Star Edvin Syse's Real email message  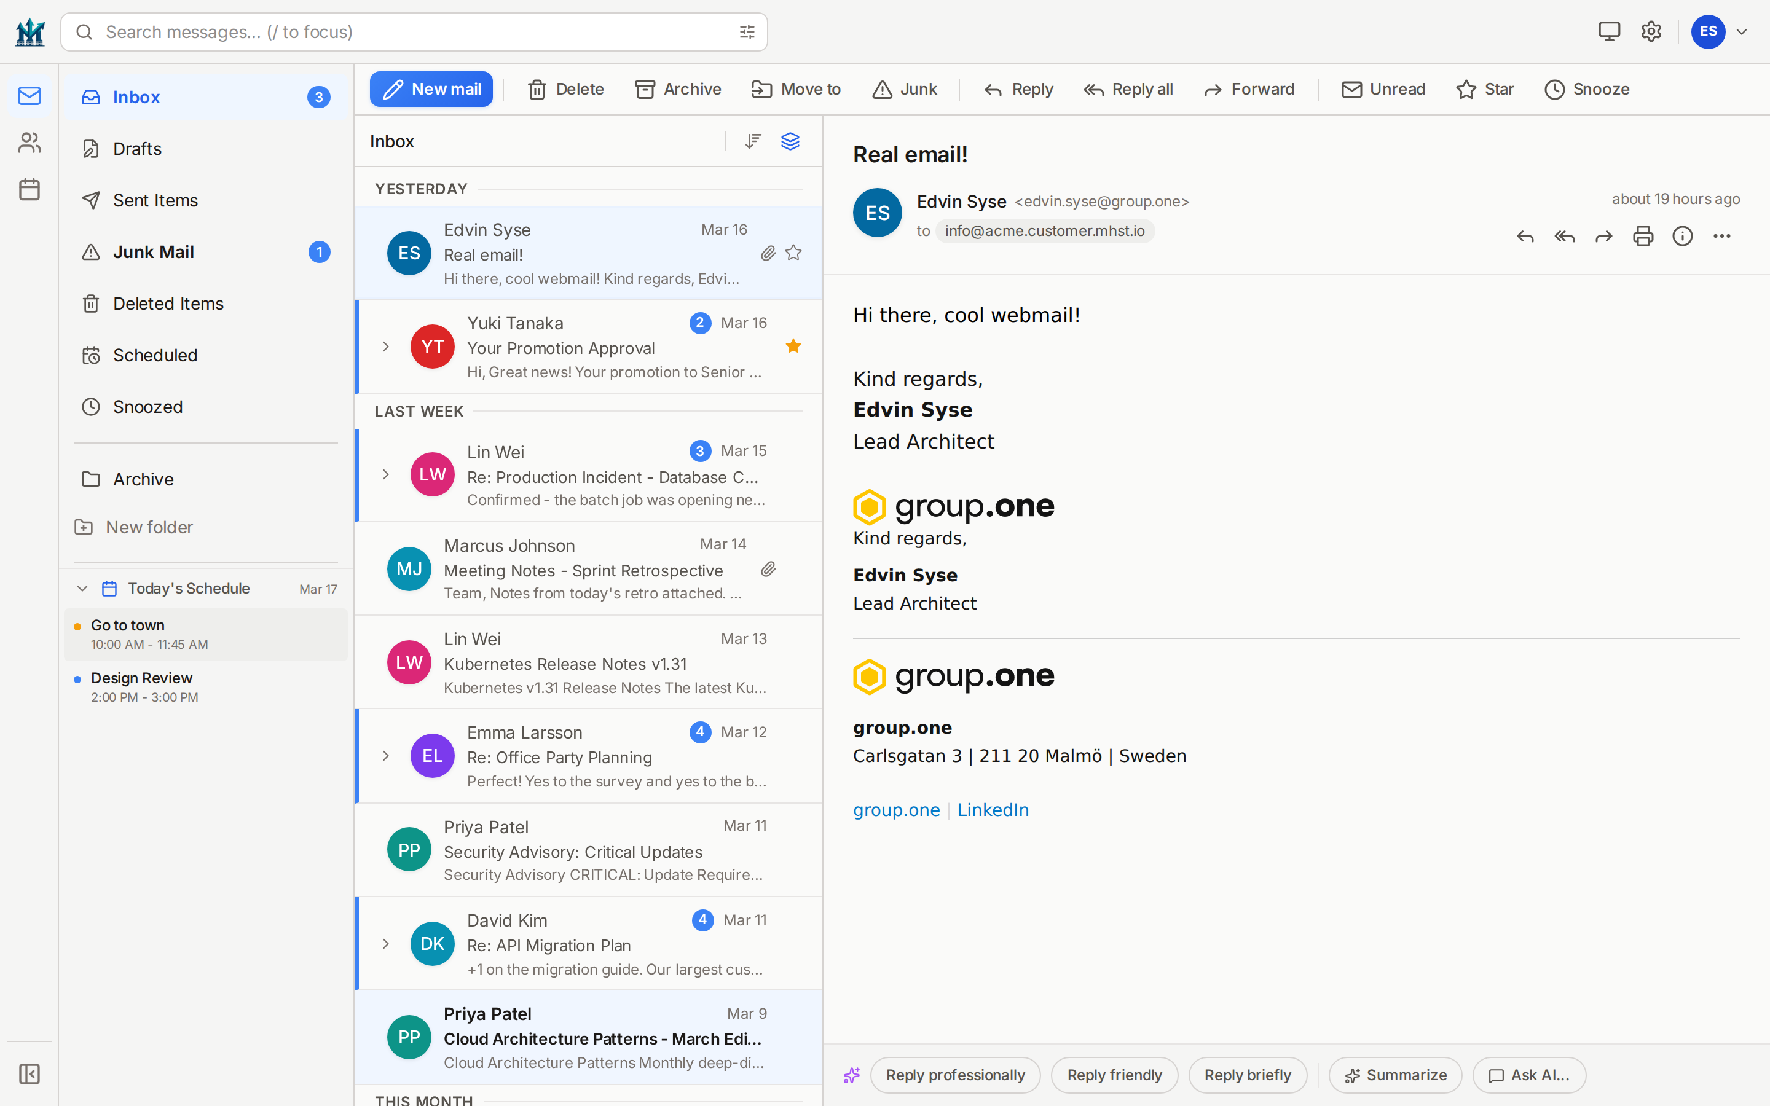[x=793, y=253]
